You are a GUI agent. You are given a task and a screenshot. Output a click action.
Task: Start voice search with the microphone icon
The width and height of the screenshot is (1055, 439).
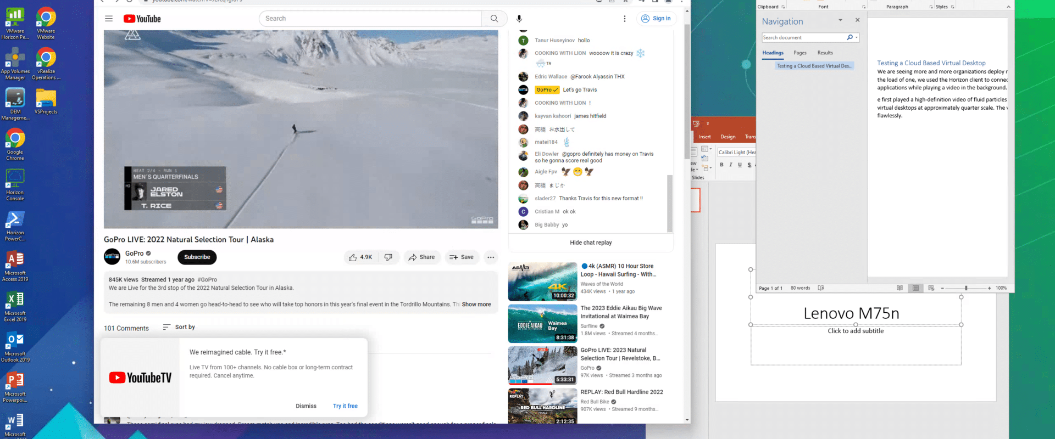pyautogui.click(x=519, y=19)
